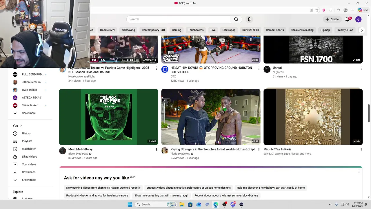Open options for Ask for videos section

click(359, 171)
